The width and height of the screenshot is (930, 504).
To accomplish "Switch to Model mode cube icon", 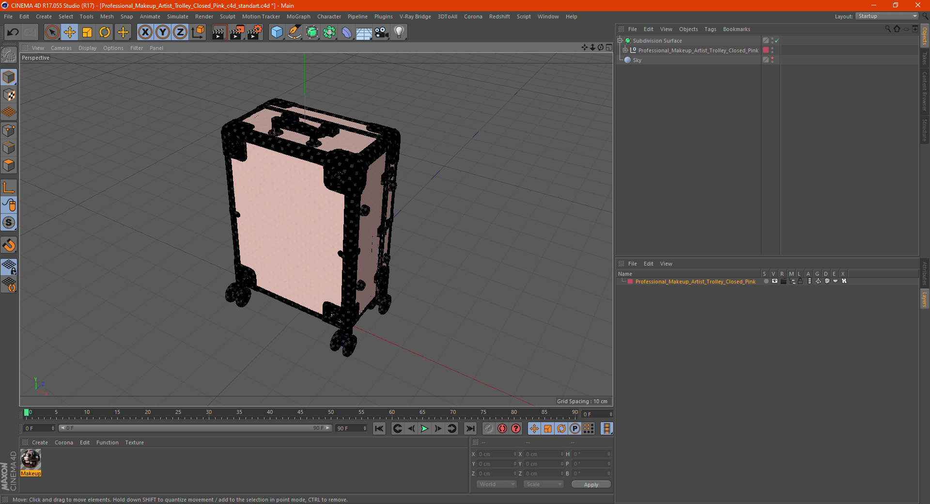I will coord(9,77).
